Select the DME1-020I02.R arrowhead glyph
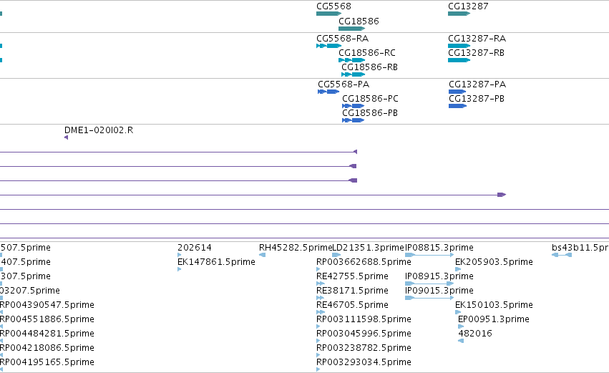The image size is (609, 373). pyautogui.click(x=66, y=137)
